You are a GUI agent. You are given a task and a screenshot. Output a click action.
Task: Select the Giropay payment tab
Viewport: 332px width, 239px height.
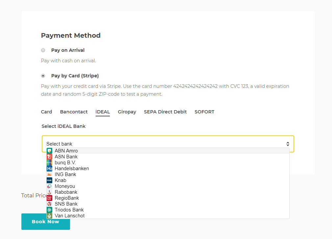pos(127,112)
